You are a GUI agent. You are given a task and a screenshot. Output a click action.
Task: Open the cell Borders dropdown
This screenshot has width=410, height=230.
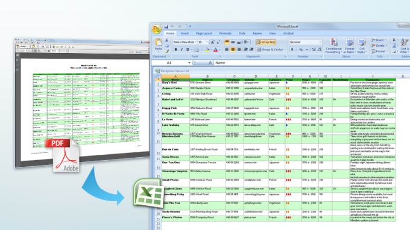201,49
